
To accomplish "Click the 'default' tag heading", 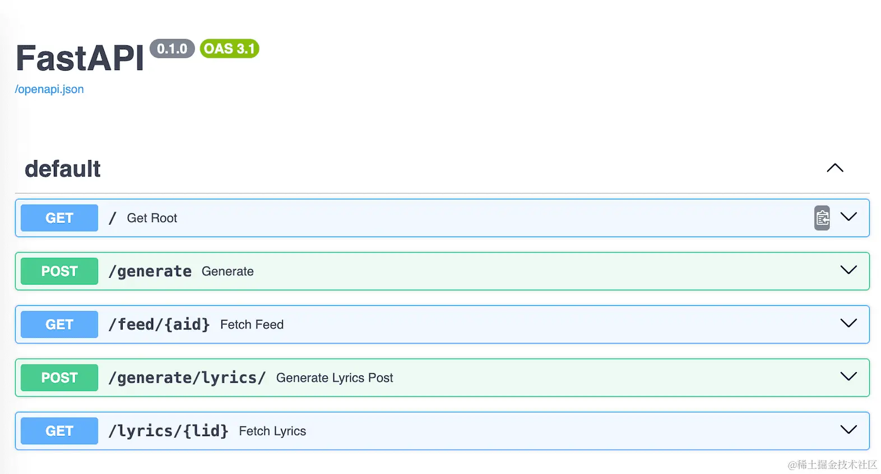I will point(63,169).
